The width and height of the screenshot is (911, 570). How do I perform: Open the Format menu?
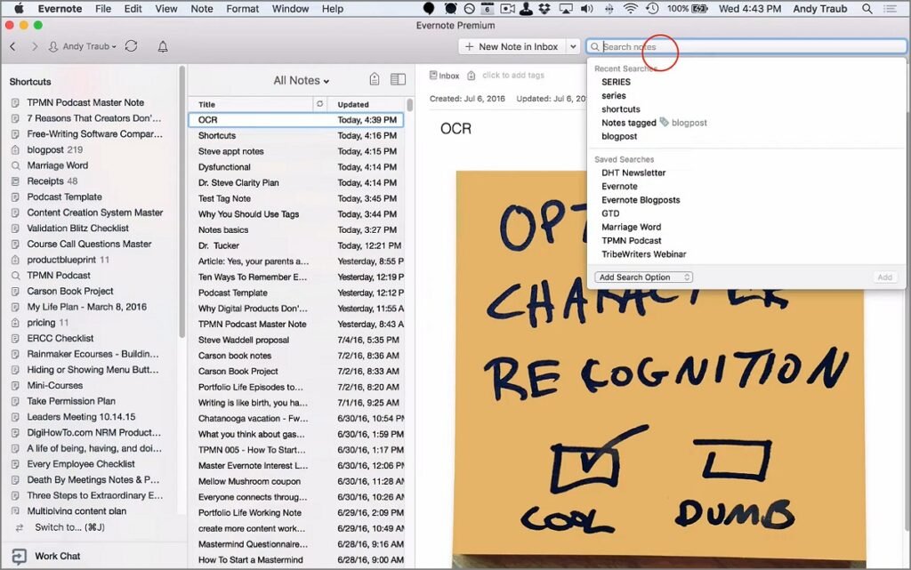pyautogui.click(x=242, y=9)
